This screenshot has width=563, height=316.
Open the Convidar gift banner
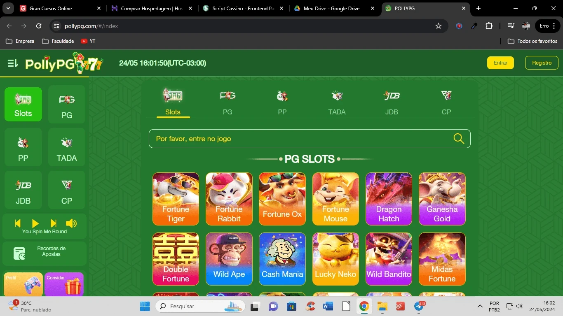click(64, 284)
